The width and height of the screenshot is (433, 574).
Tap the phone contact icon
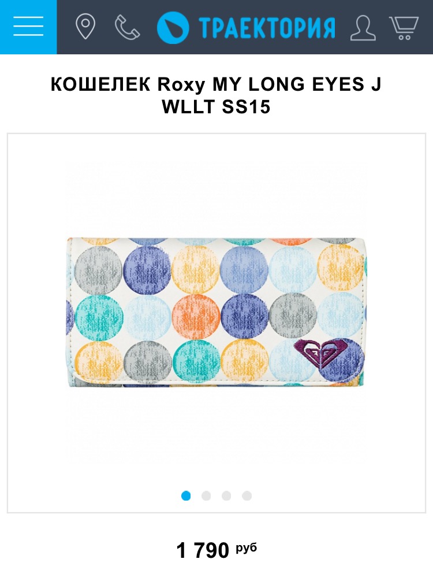pyautogui.click(x=127, y=27)
